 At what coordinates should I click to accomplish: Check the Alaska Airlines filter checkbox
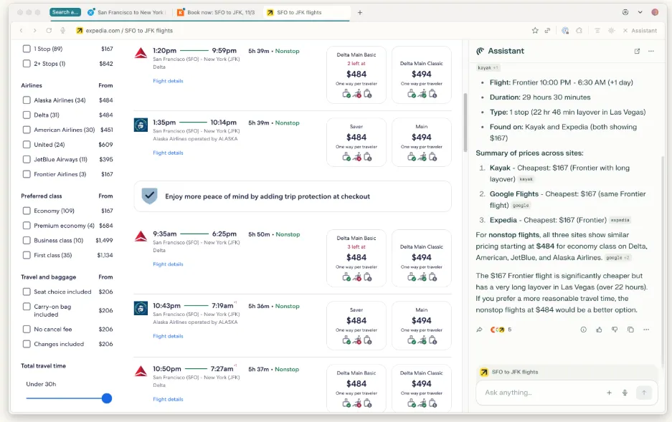[27, 100]
